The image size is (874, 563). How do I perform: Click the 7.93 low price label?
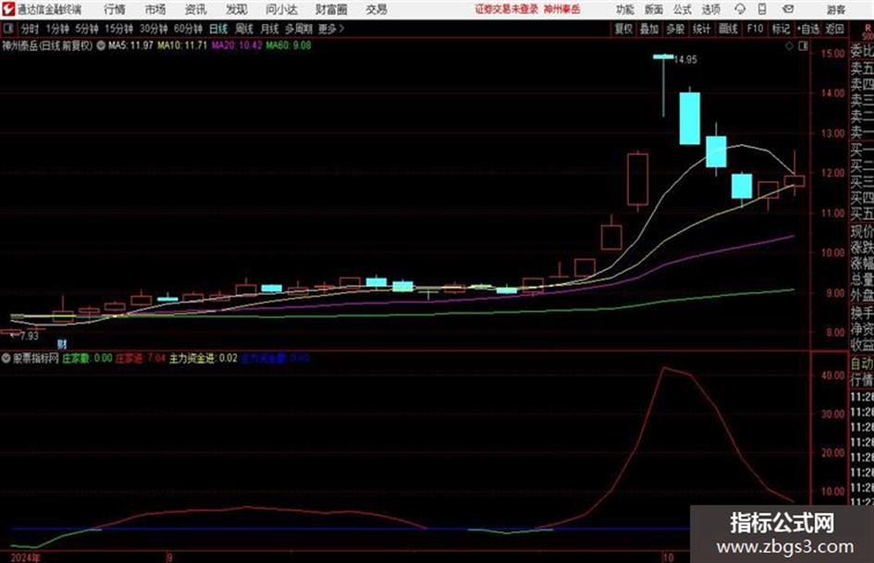(x=29, y=337)
